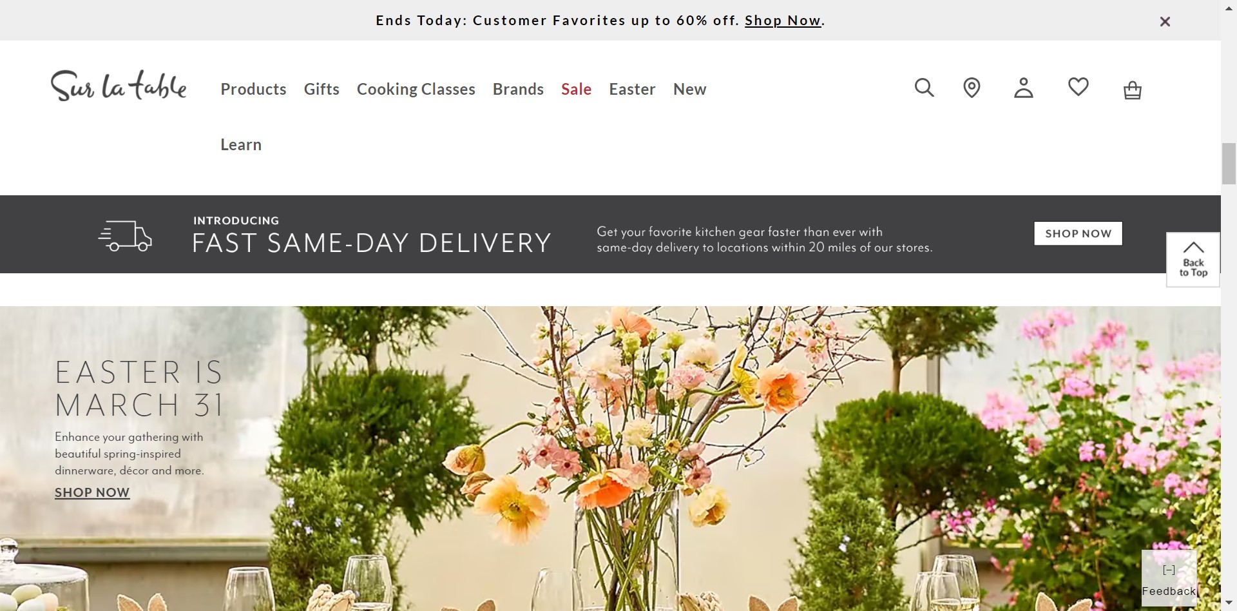Screen dimensions: 1237x611
Task: Open the Gifts menu
Action: pyautogui.click(x=321, y=89)
